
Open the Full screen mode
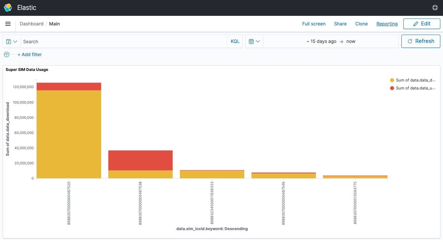(x=314, y=24)
